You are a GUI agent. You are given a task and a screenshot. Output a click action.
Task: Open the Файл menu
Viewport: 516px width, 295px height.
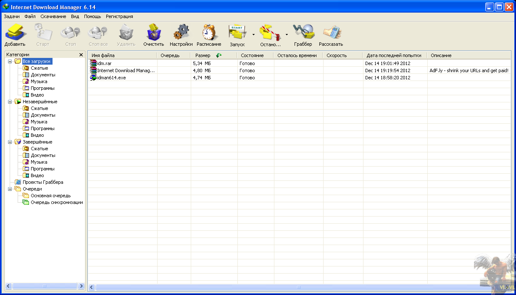pos(30,16)
